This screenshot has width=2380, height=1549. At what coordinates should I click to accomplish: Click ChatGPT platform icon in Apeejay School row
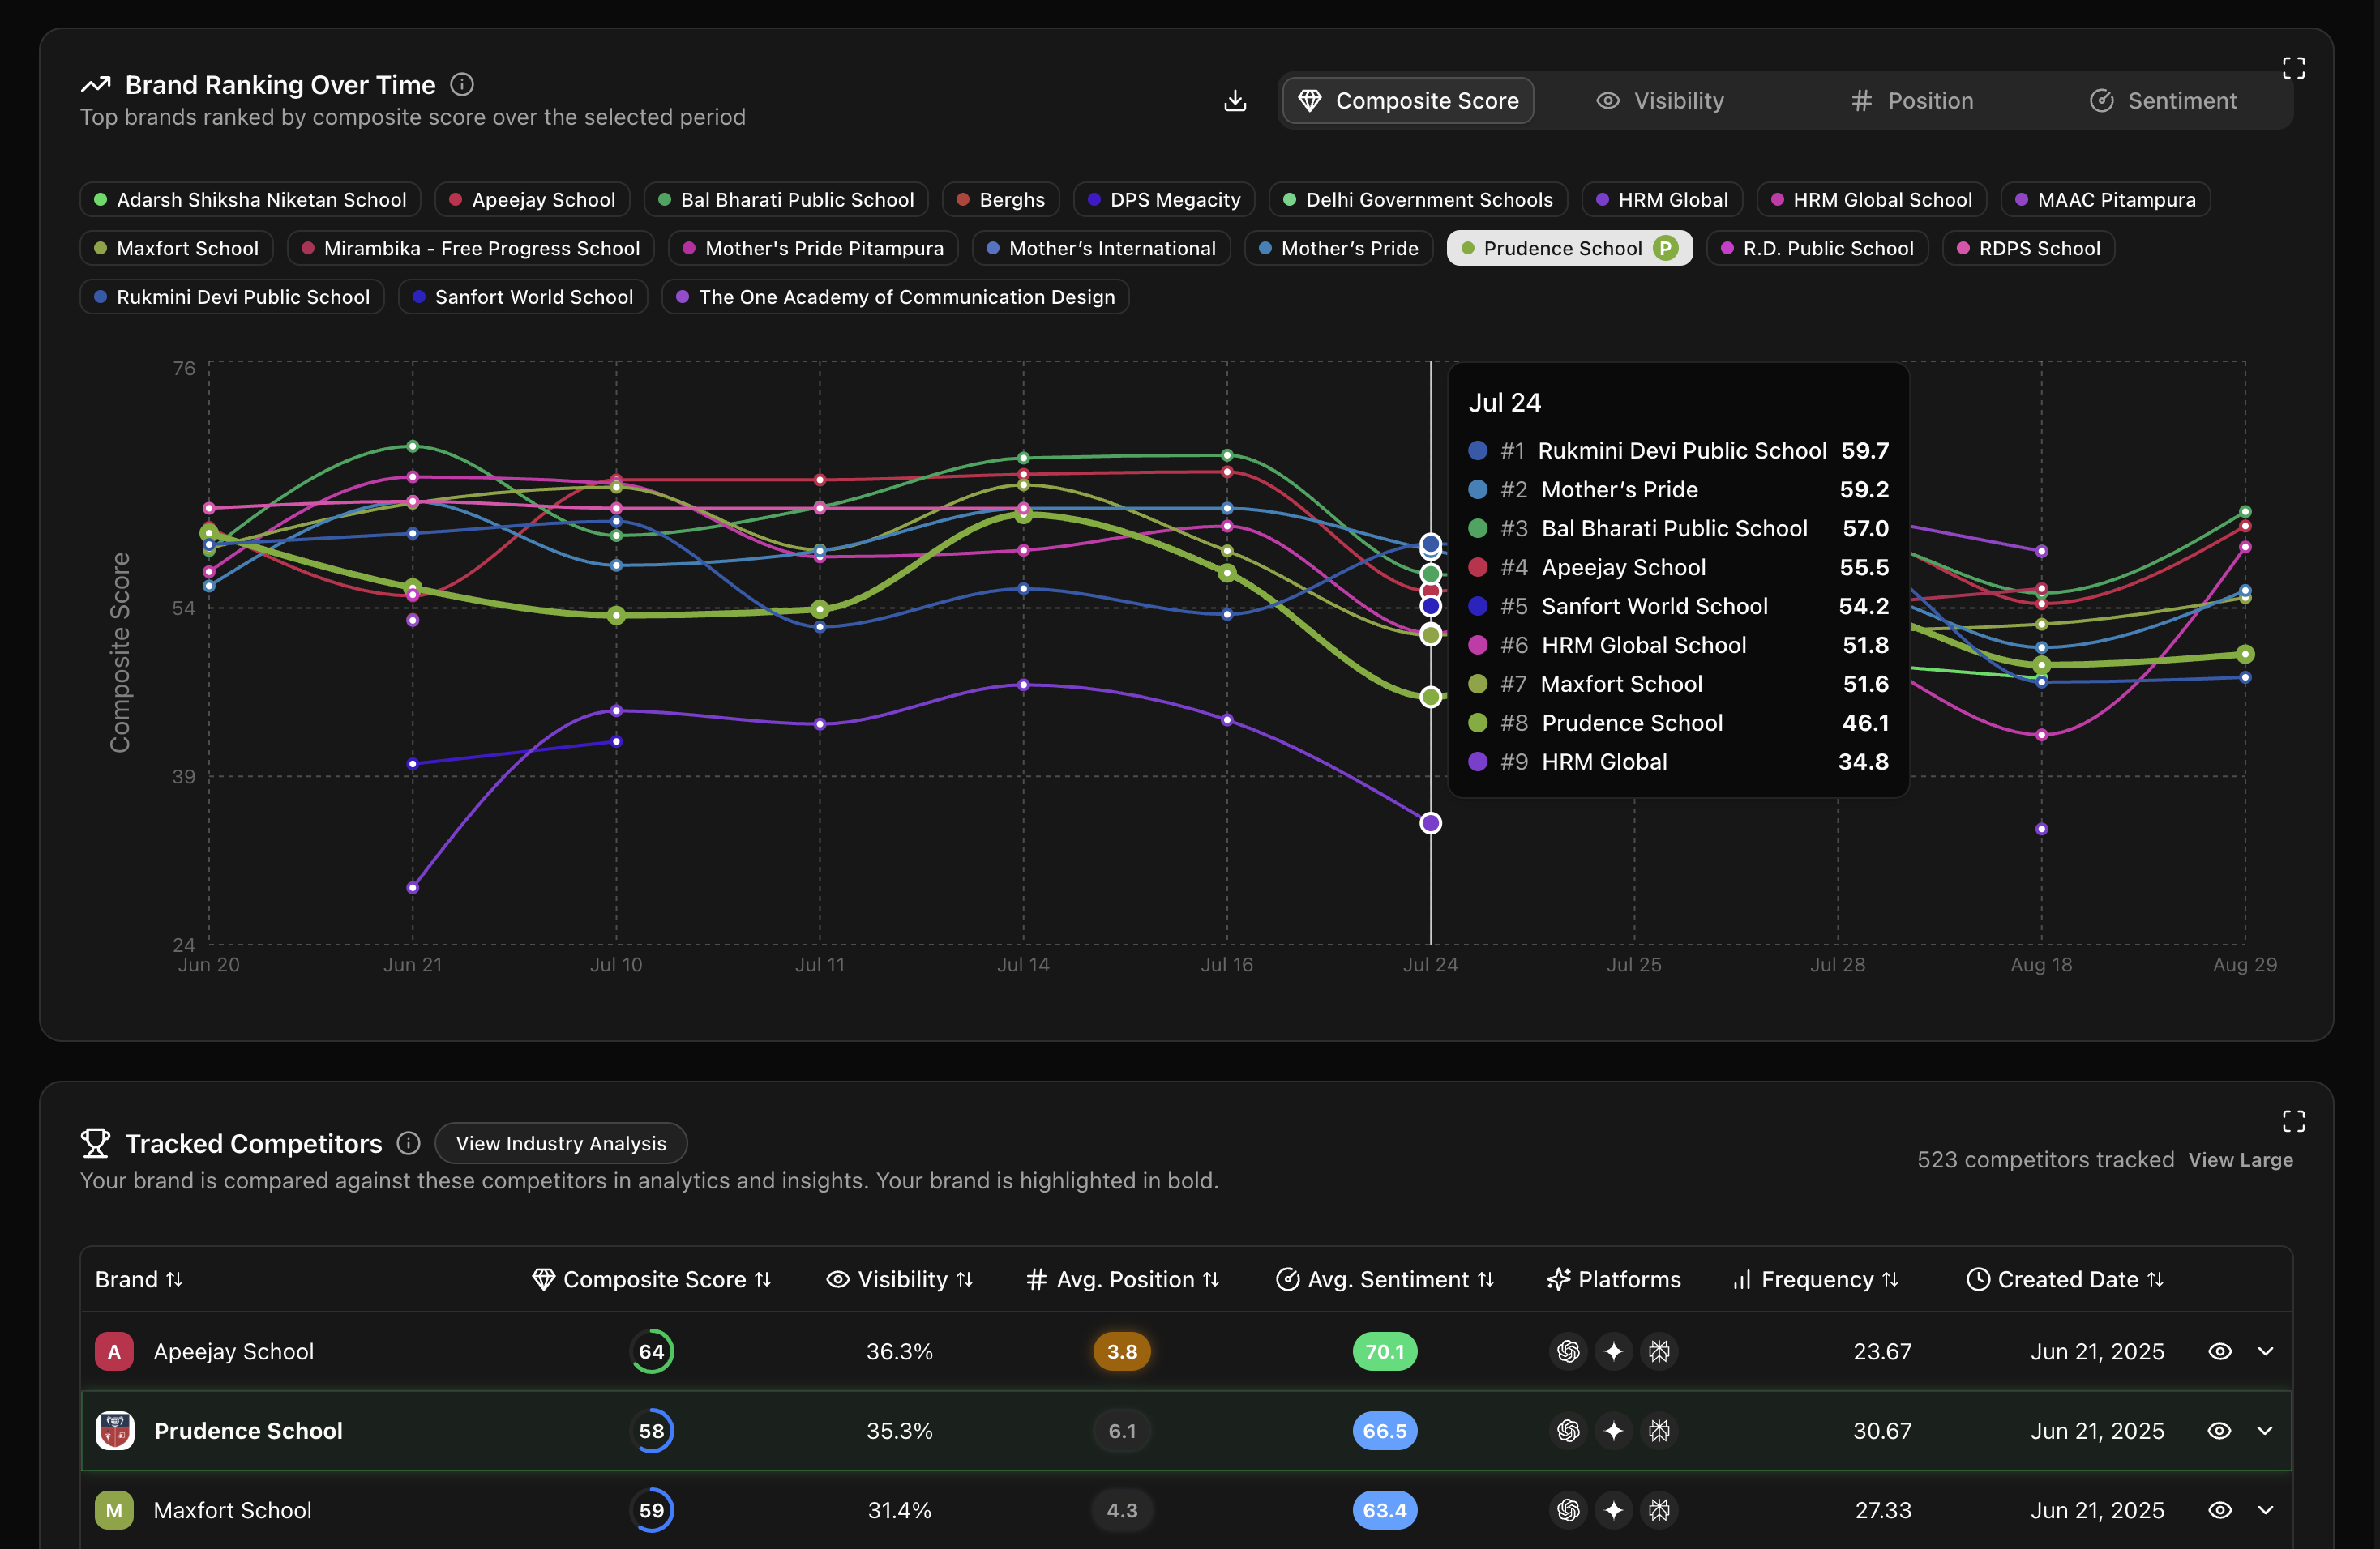click(1568, 1351)
